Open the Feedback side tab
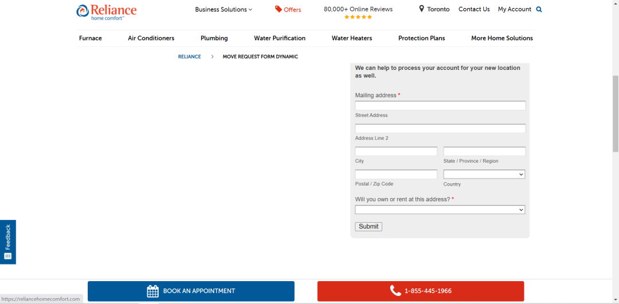Screen dimensions: 619x304 8,242
